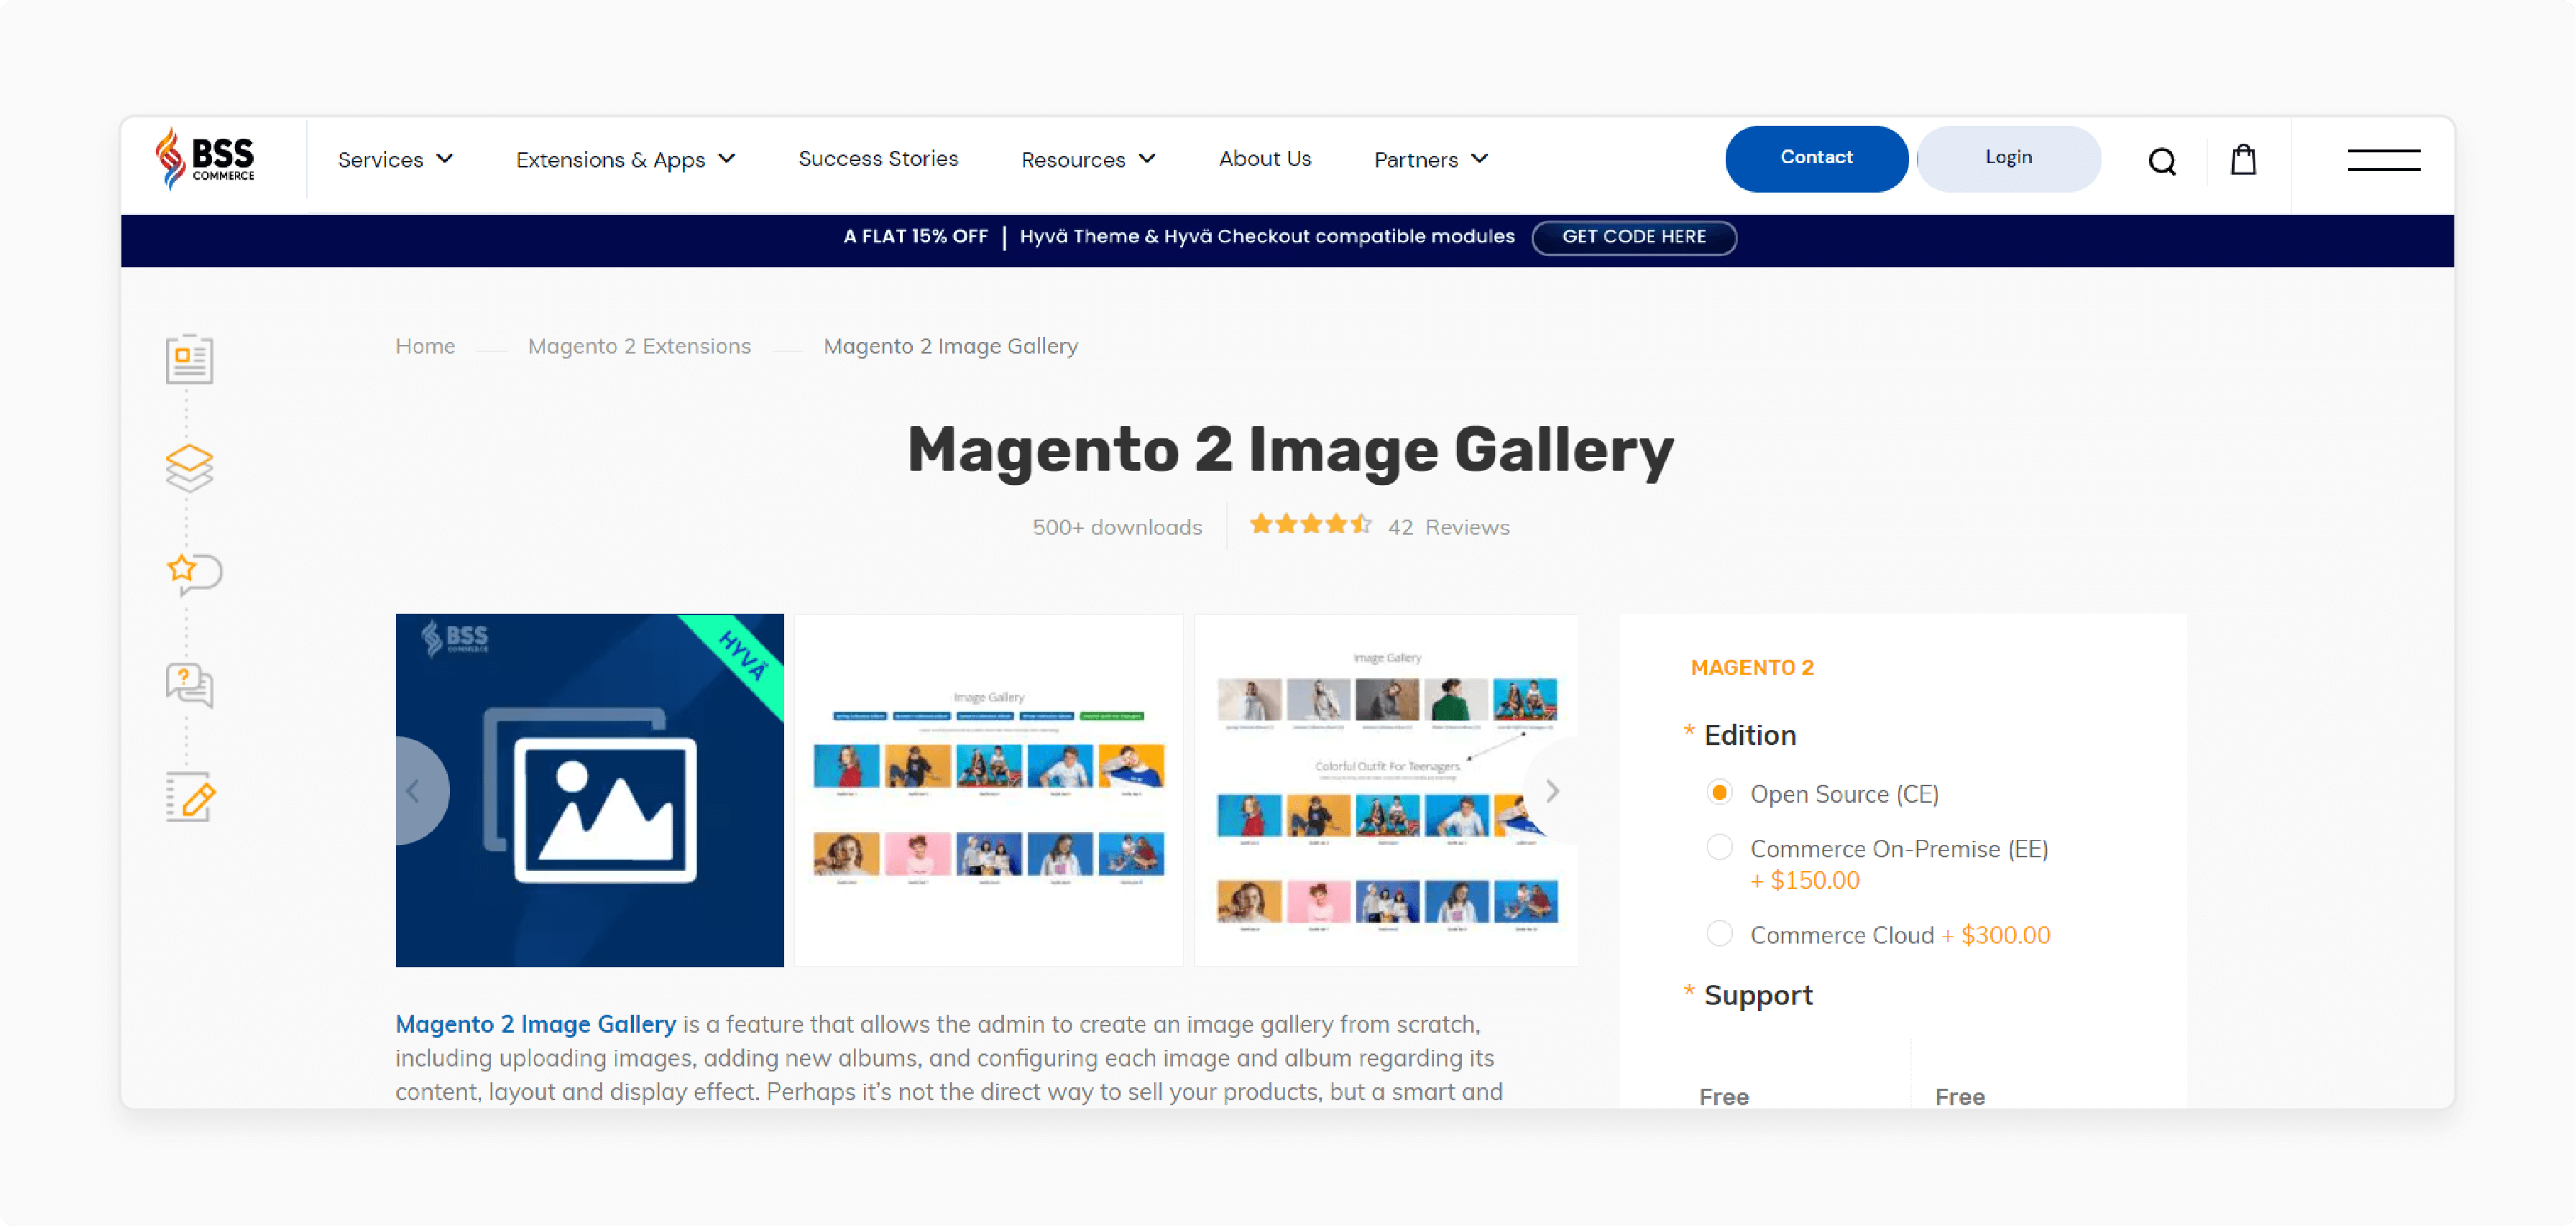Jump to overview via document sidebar icon
2576x1226 pixels.
(189, 359)
